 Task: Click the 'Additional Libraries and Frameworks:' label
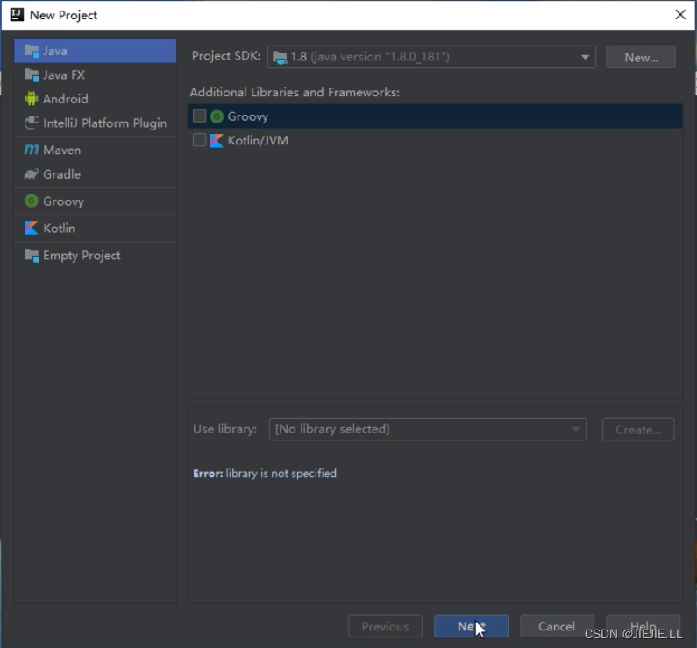coord(295,92)
